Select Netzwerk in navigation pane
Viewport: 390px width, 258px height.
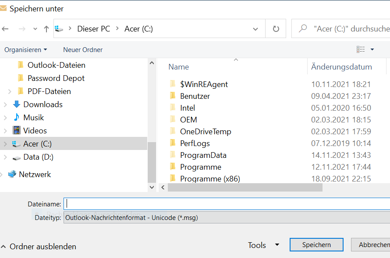[x=35, y=174]
